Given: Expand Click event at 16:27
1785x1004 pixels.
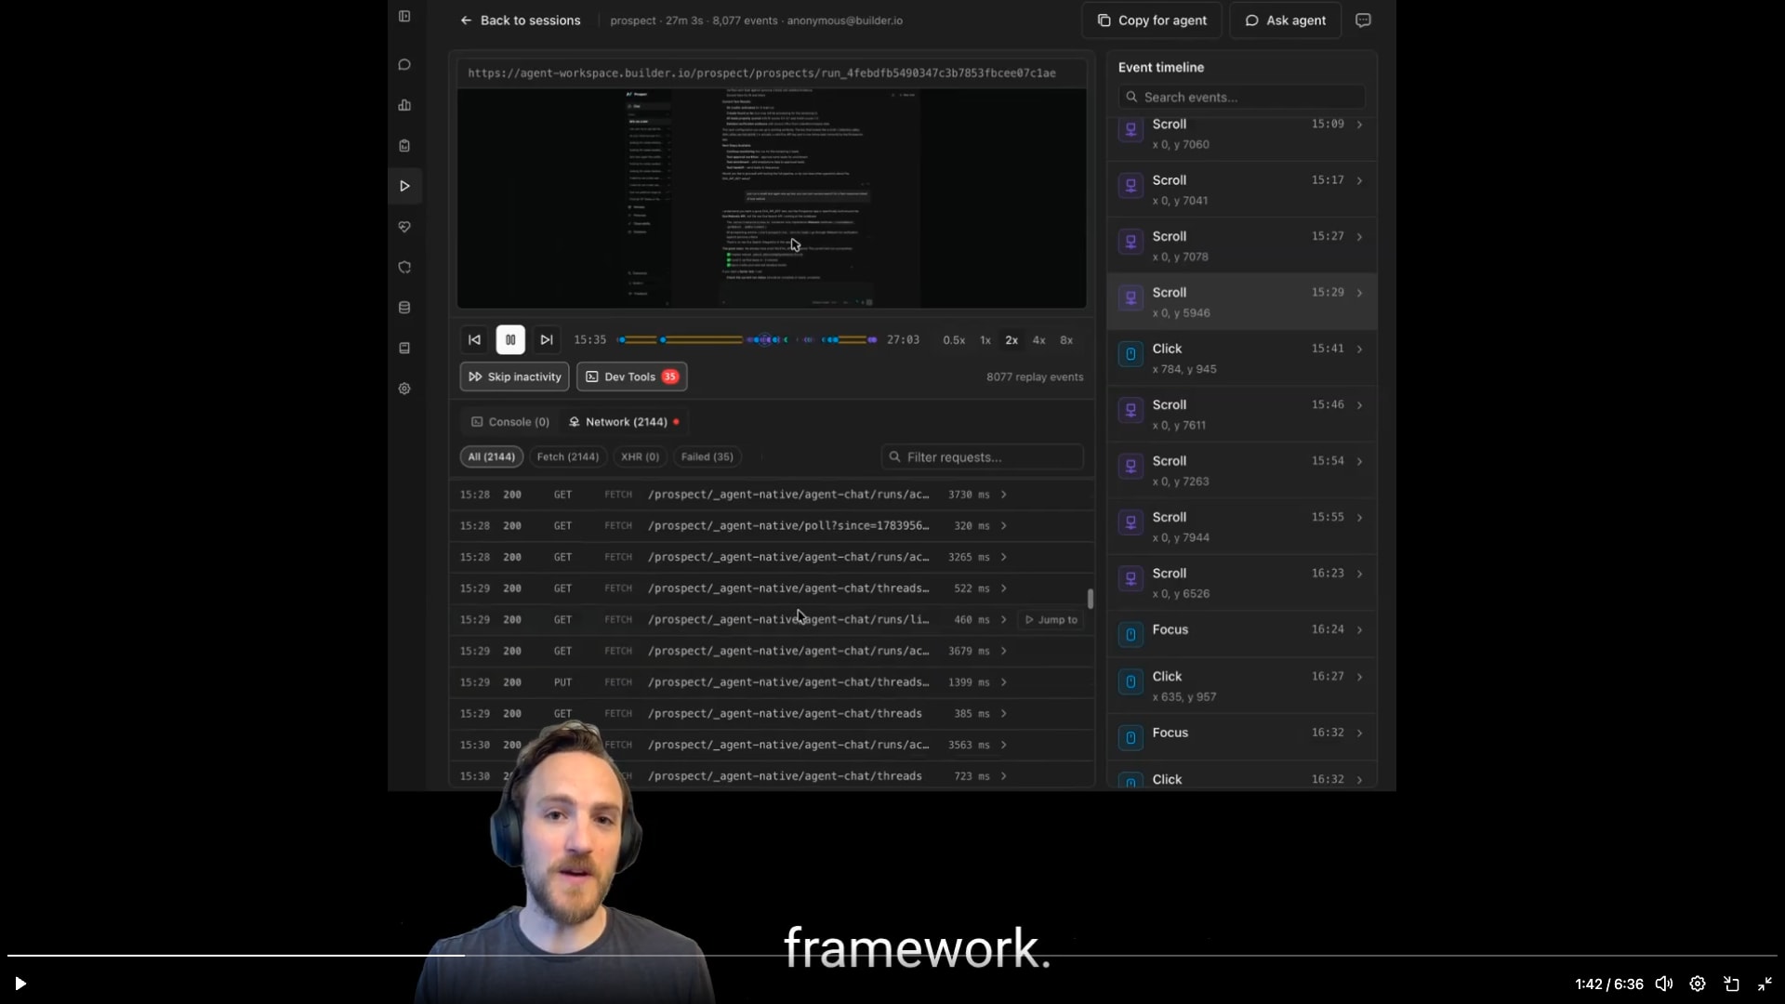Looking at the screenshot, I should (1359, 677).
